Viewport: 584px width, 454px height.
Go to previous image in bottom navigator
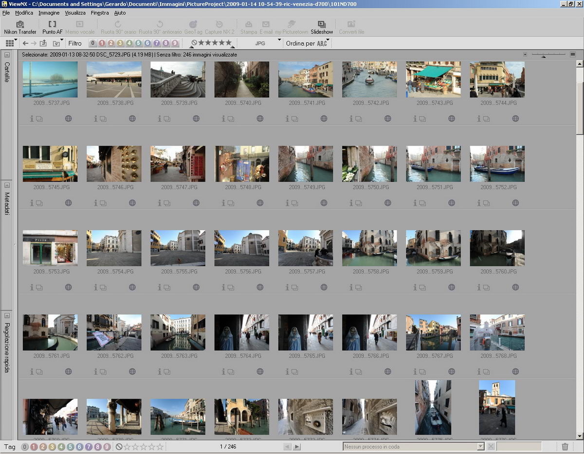pyautogui.click(x=287, y=447)
